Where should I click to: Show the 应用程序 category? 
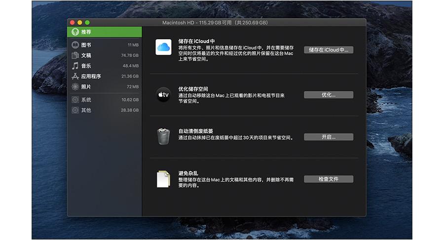[105, 76]
